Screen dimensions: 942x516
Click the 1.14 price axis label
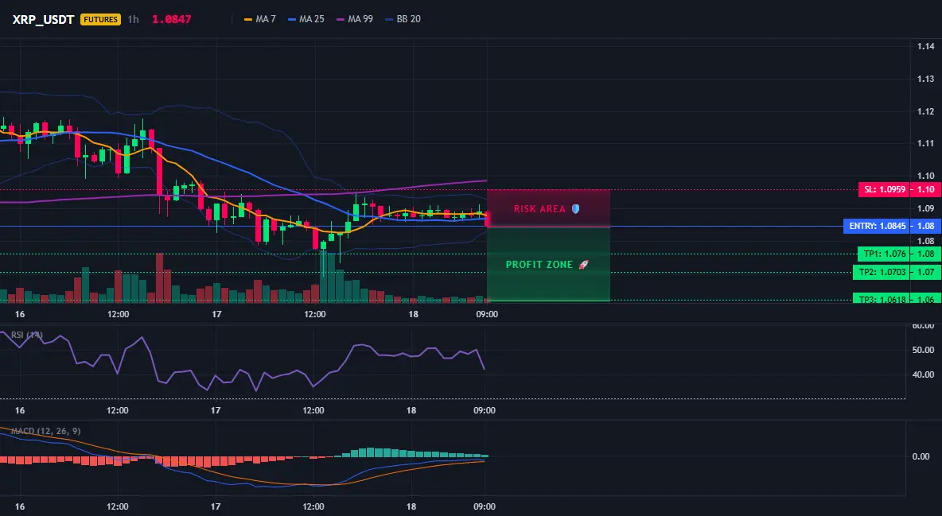click(926, 46)
